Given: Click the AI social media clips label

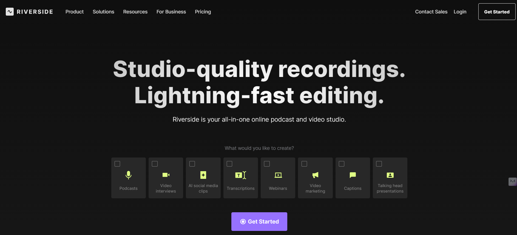Looking at the screenshot, I should pos(203,188).
